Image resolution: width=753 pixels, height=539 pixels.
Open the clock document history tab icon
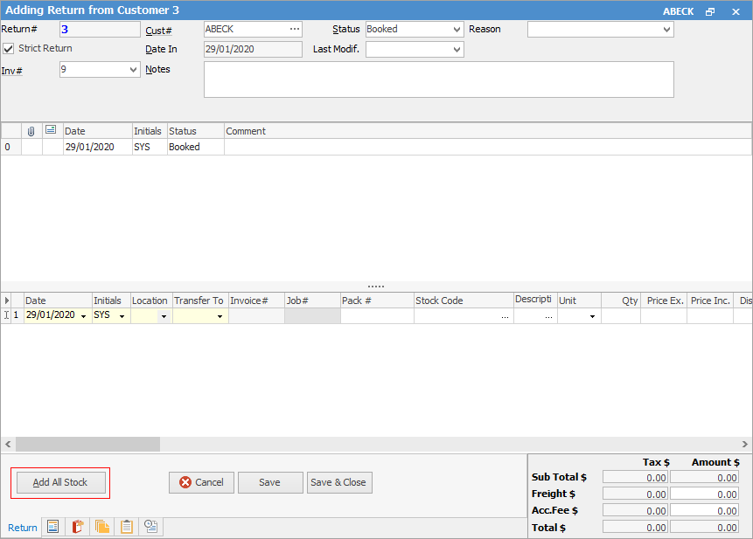(151, 527)
